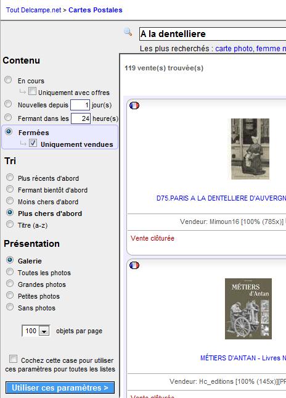Click 'Vente clôturée' under the Mimoun16 listing

point(152,238)
